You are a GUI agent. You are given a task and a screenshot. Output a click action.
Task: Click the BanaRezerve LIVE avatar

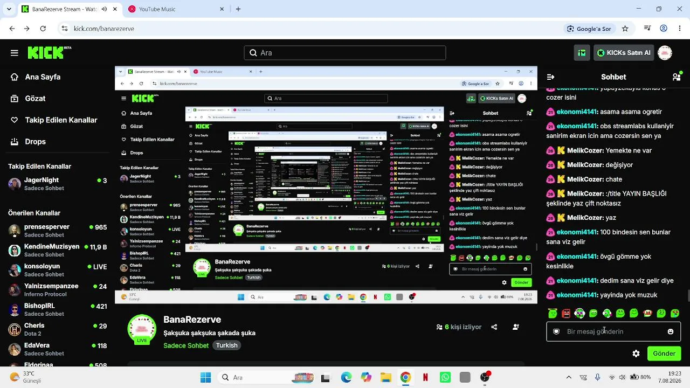[x=142, y=329]
